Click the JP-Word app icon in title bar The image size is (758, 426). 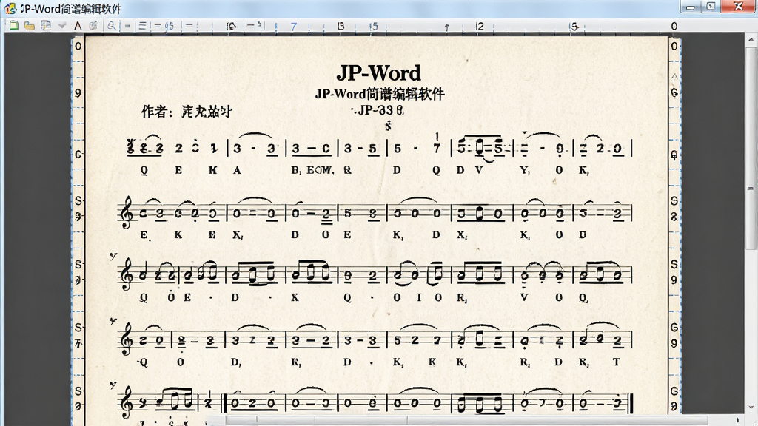pyautogui.click(x=10, y=8)
